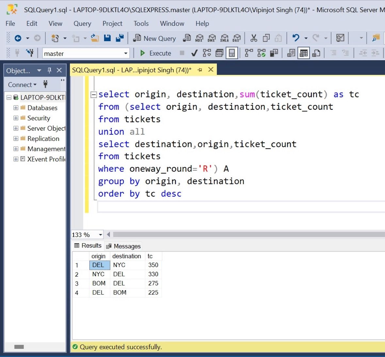Viewport: 385px width, 357px height.
Task: Click the Cut scissors icon
Action: (254, 38)
